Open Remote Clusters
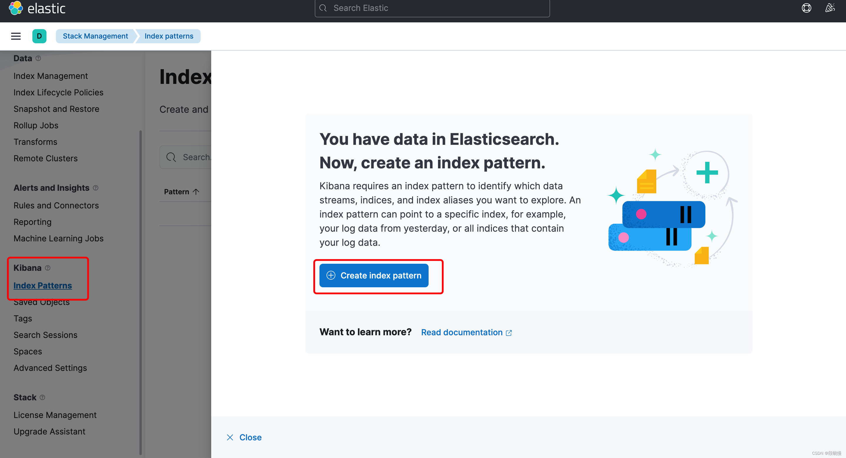 coord(45,158)
